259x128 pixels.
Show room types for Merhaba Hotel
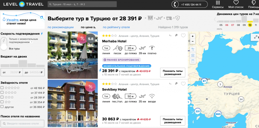point(172,72)
